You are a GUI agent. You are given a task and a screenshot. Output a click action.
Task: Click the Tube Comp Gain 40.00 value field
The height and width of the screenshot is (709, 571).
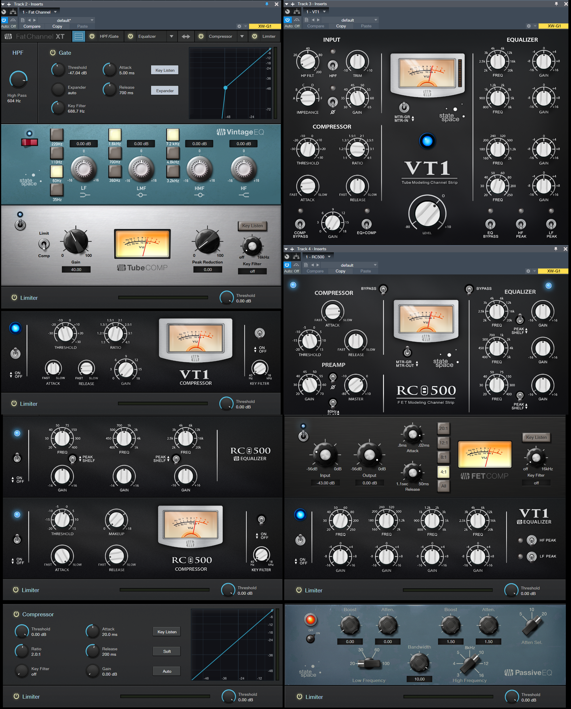(x=76, y=269)
